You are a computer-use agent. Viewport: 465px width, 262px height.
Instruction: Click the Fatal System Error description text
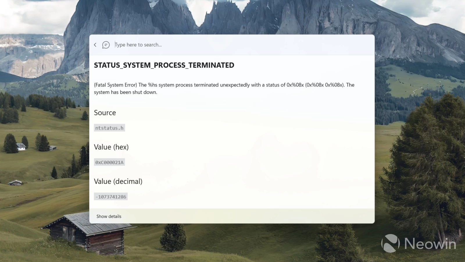224,88
